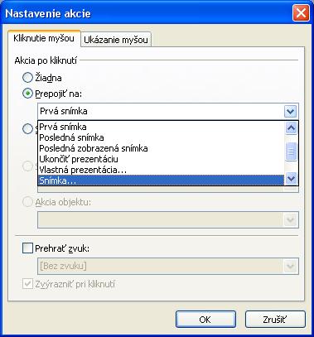Screen dimensions: 314x337
Task: Choose the Prepojiť na radio option
Action: click(x=27, y=94)
